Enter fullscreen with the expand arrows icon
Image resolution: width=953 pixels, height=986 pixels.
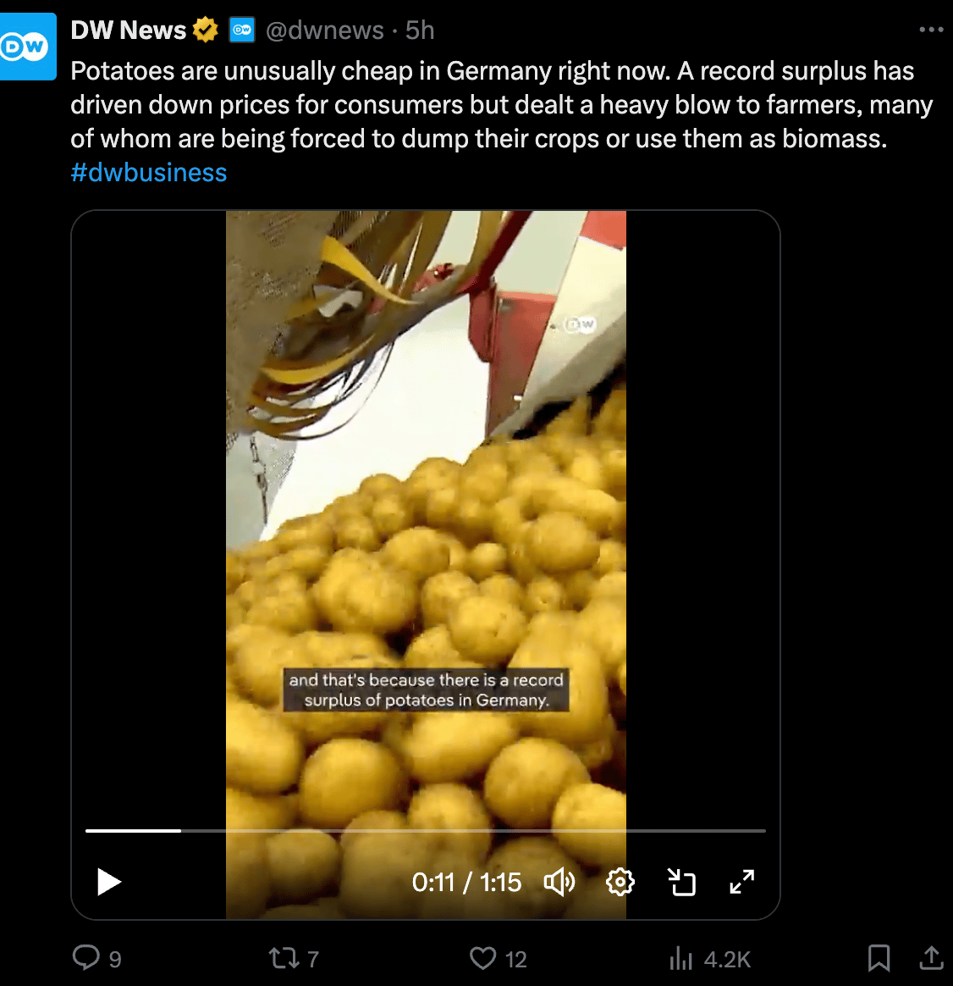pos(742,882)
